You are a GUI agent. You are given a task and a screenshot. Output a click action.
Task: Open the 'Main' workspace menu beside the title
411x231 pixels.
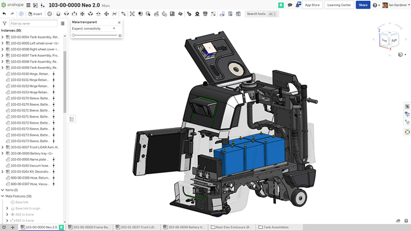click(106, 5)
